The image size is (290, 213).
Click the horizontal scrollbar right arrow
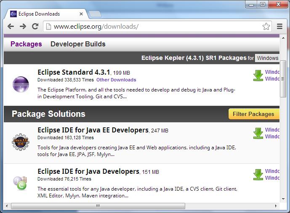276,206
